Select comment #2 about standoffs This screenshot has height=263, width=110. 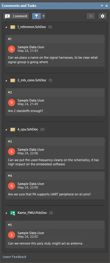coord(55,102)
